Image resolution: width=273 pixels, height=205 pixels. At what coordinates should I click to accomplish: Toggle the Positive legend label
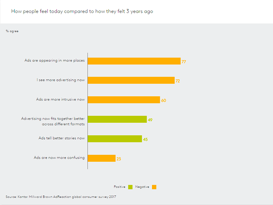119,187
